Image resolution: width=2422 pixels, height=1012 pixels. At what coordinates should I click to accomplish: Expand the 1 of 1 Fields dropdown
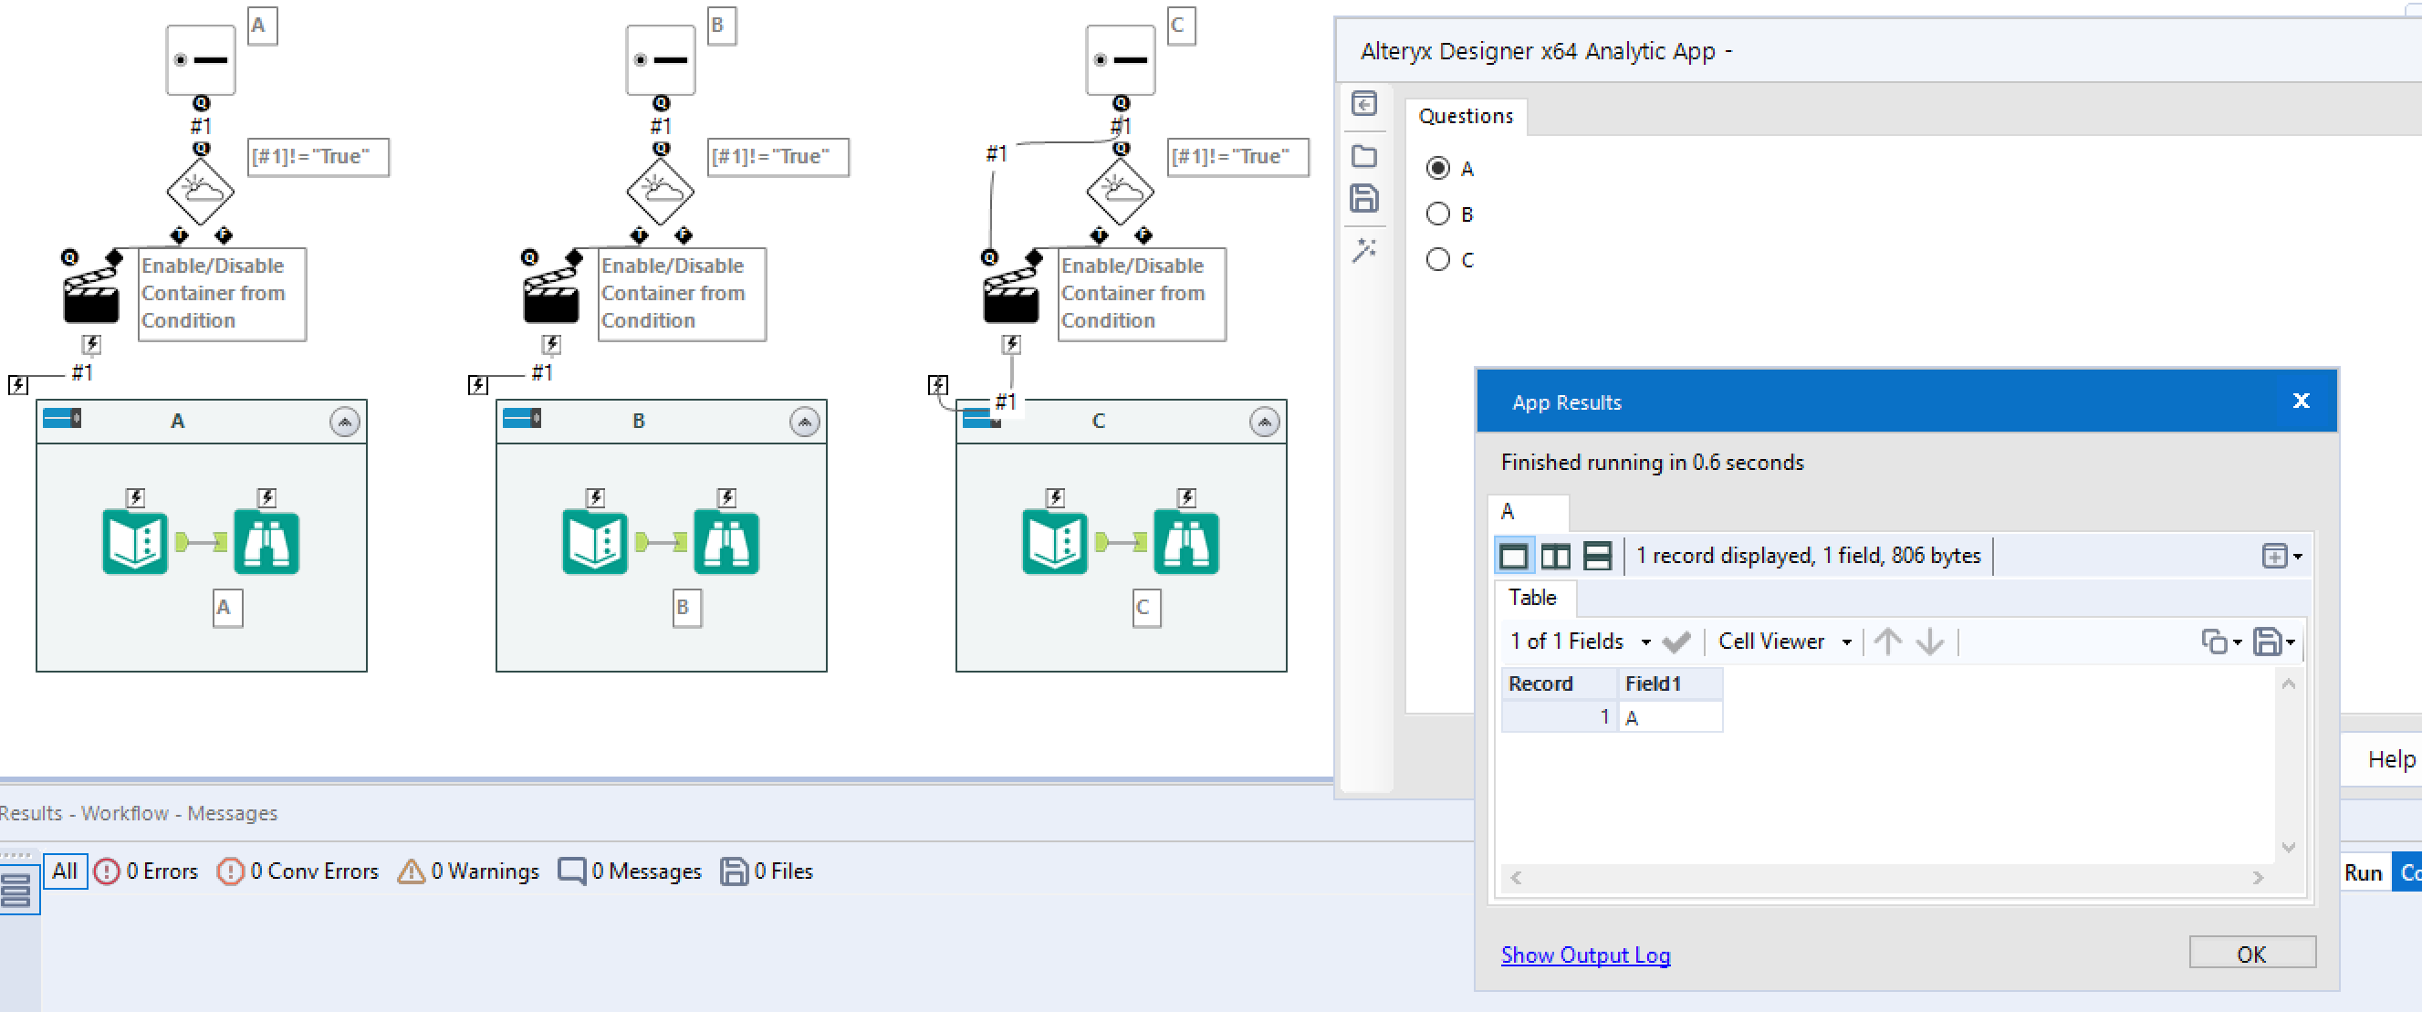(x=1580, y=642)
